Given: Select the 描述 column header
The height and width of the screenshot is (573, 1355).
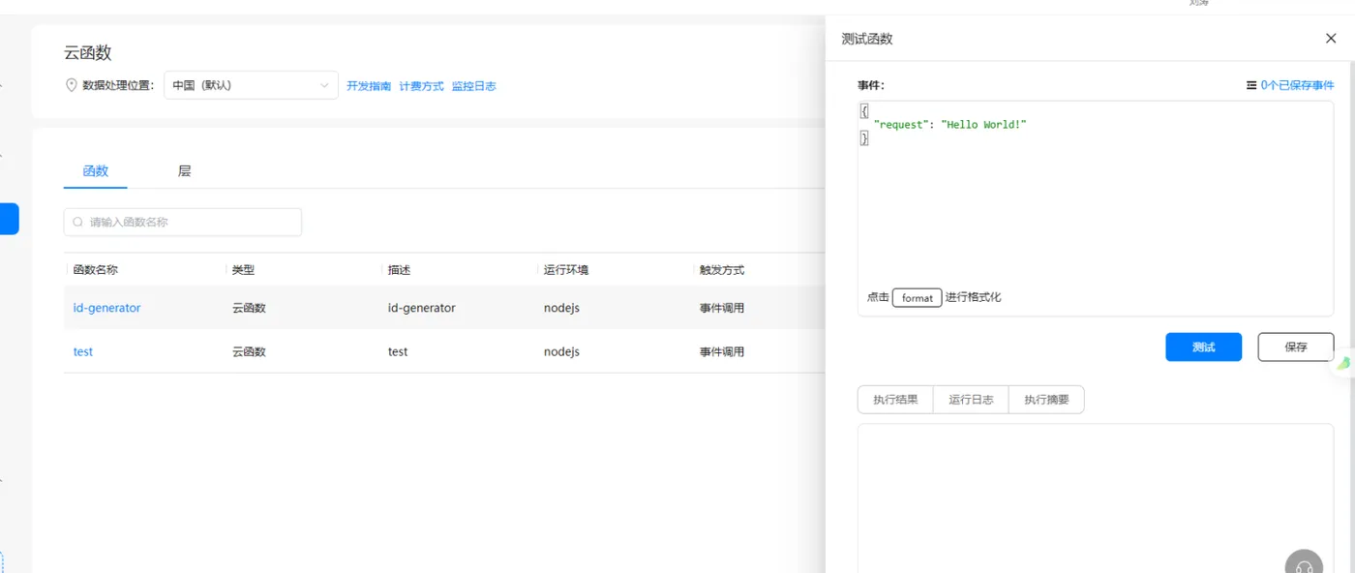Looking at the screenshot, I should pyautogui.click(x=400, y=270).
